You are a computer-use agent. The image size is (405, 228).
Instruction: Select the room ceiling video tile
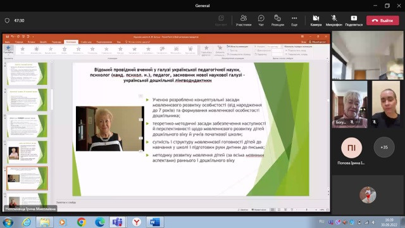coord(367,56)
